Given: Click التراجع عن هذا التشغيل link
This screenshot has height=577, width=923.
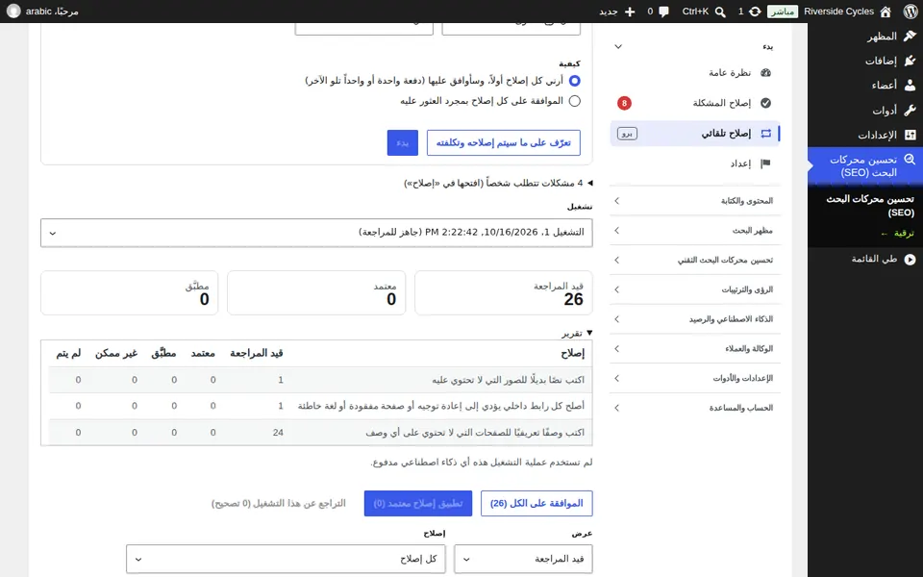Looking at the screenshot, I should click(279, 503).
